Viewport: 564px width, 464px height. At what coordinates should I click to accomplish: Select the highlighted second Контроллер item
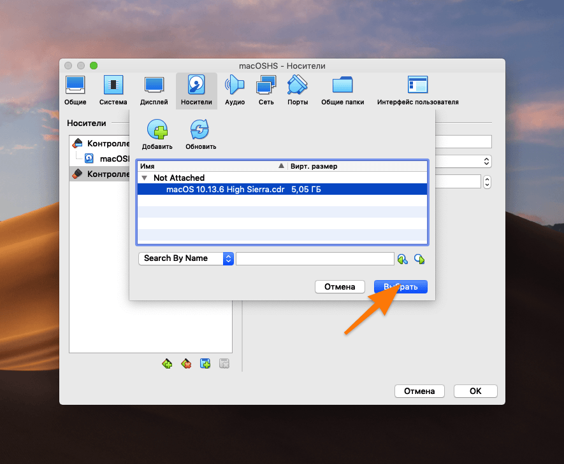(x=99, y=174)
